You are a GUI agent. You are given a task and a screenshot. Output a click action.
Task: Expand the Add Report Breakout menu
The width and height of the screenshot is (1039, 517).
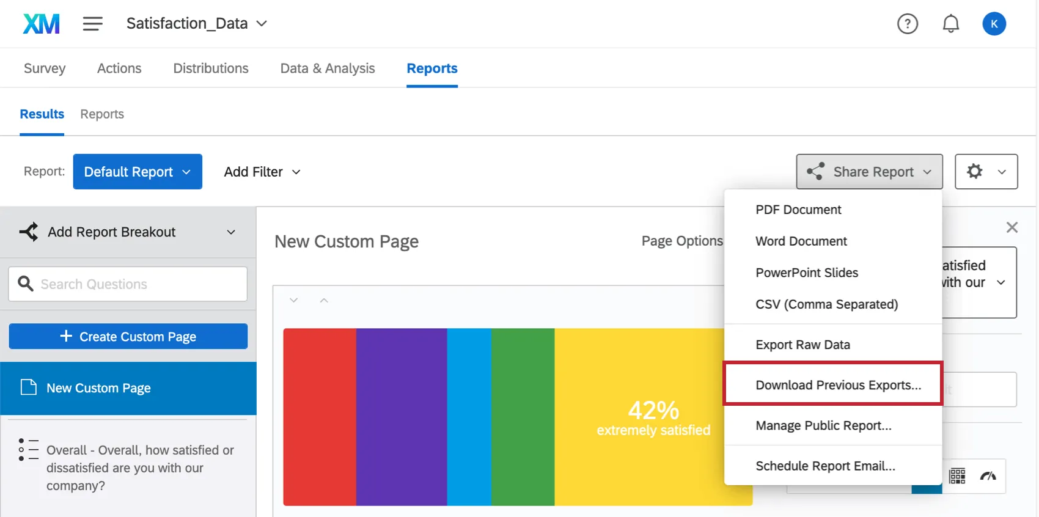point(128,232)
